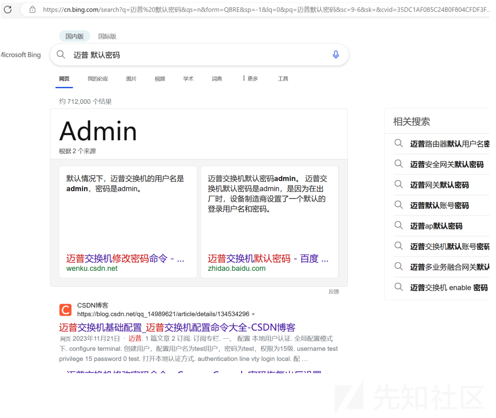
Task: Click related search 迈普默认账号密码
Action: coord(439,206)
